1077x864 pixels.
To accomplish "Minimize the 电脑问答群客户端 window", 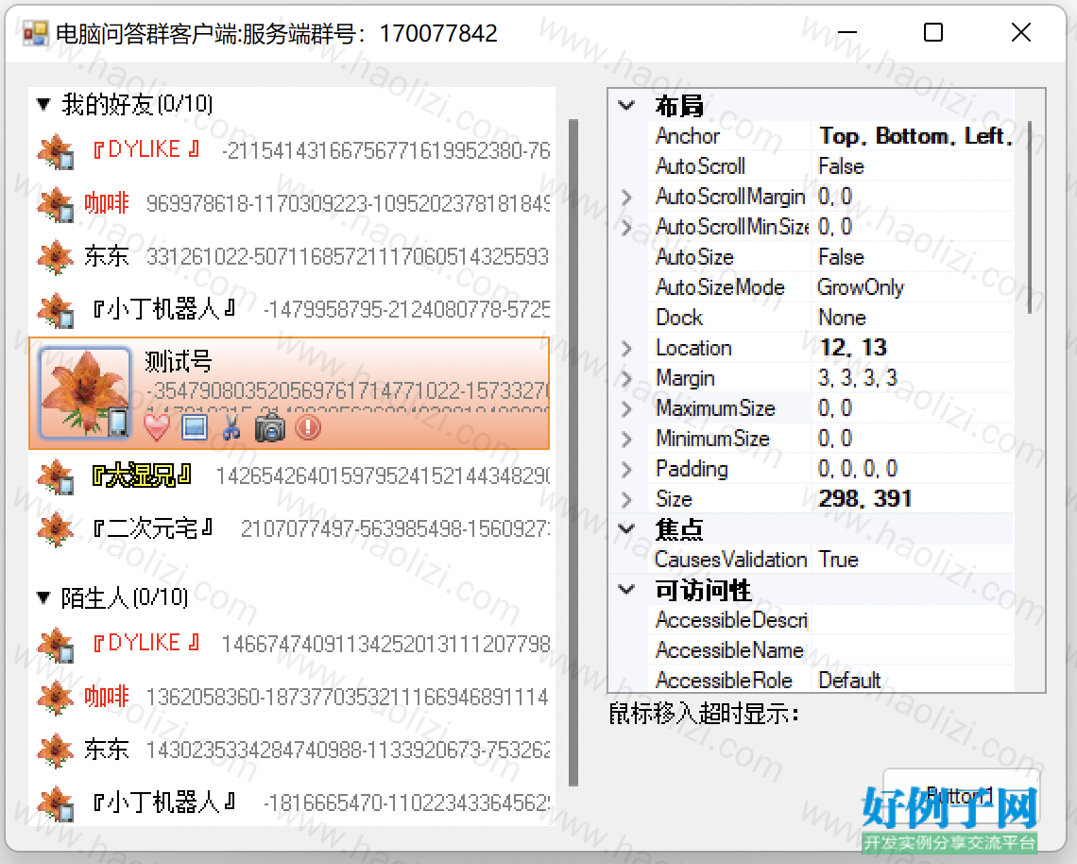I will 846,32.
